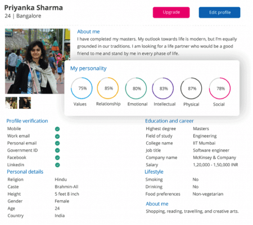Viewport: 253px width, 225px height.
Task: Click the Mobile verification checkmark icon
Action: (x=57, y=129)
